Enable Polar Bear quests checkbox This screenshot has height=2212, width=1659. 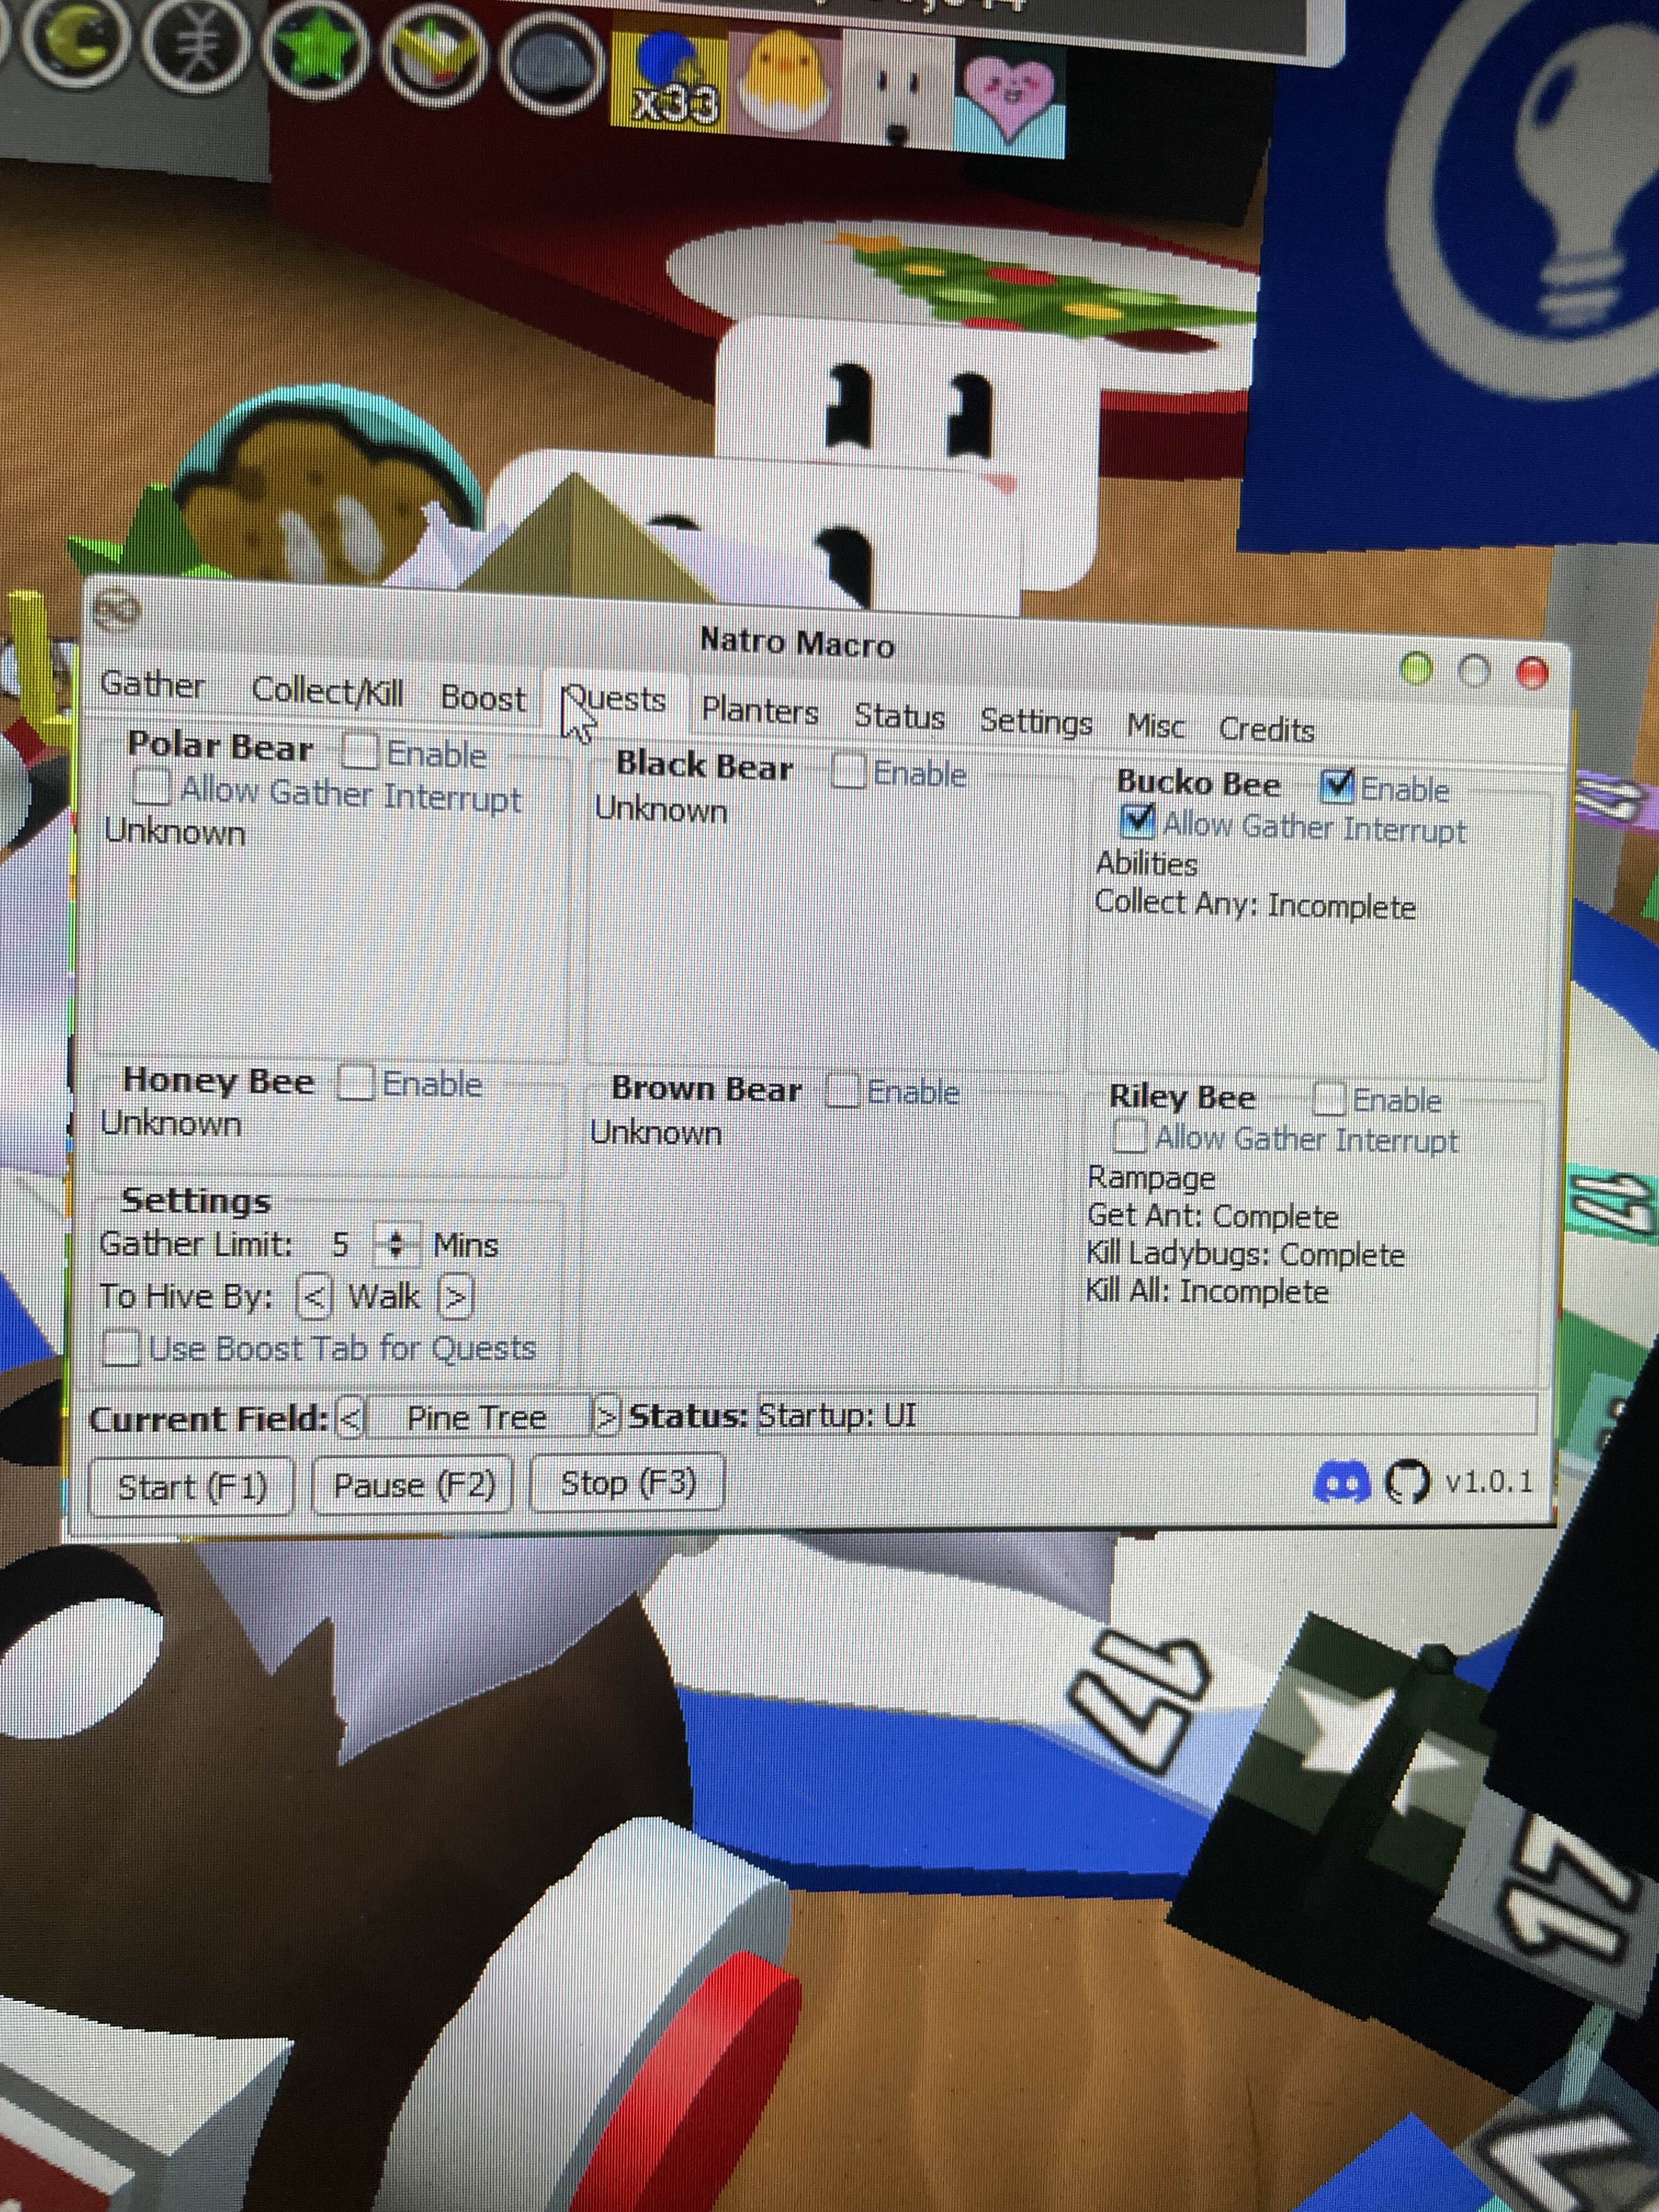pyautogui.click(x=361, y=751)
